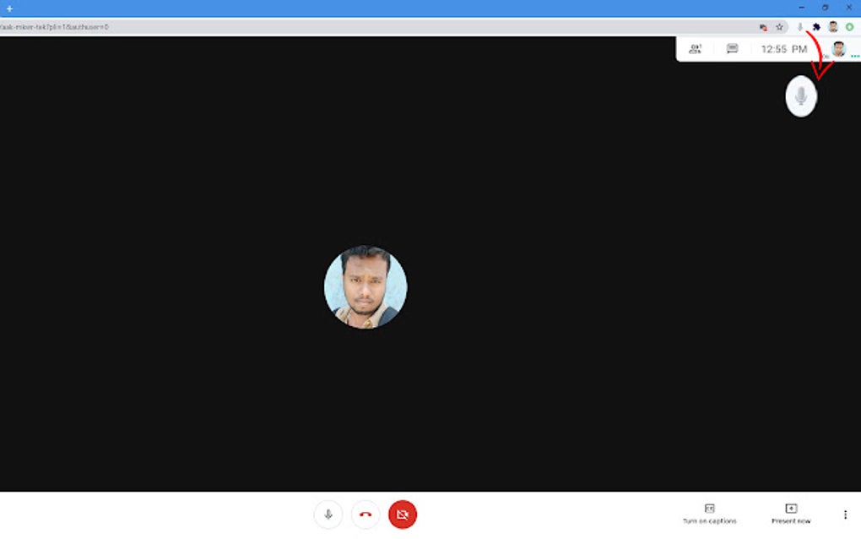The image size is (861, 539).
Task: Enable captions with Turn on captions
Action: [x=709, y=512]
